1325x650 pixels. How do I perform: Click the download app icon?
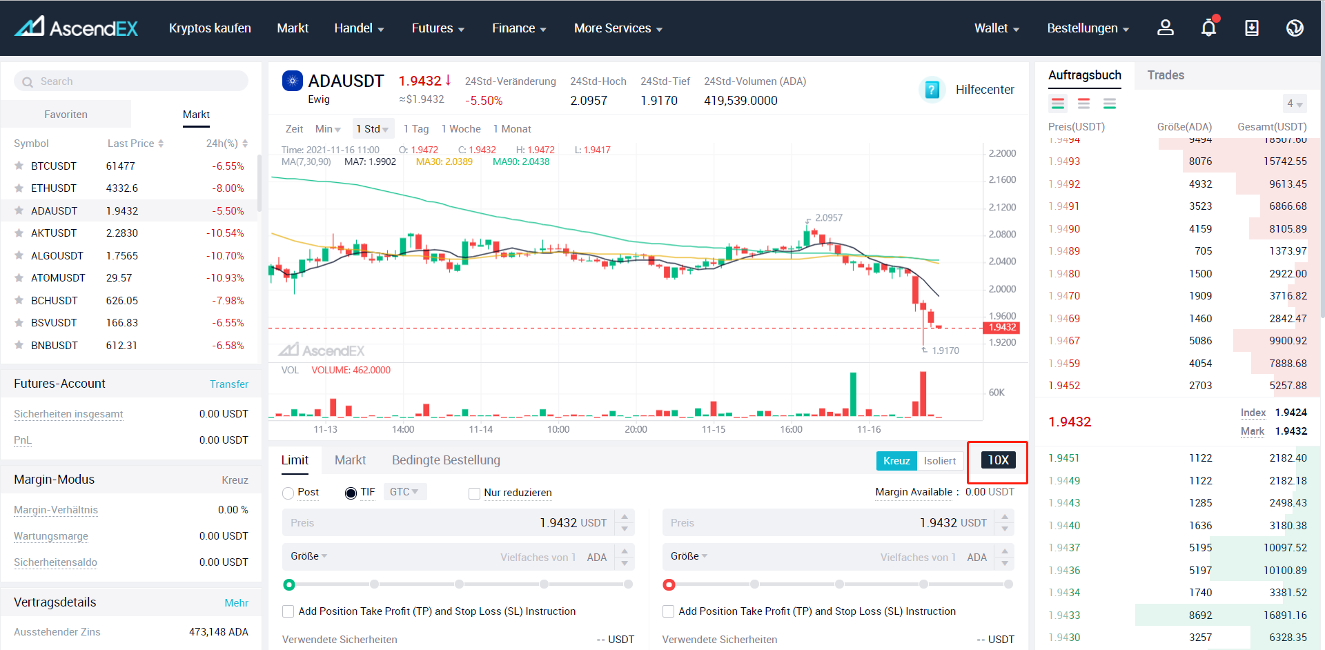point(1252,28)
